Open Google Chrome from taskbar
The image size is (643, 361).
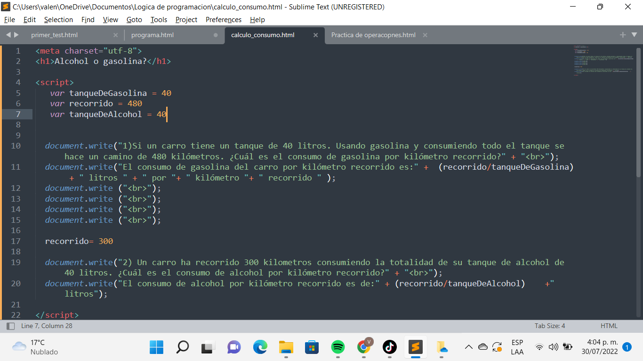[364, 347]
